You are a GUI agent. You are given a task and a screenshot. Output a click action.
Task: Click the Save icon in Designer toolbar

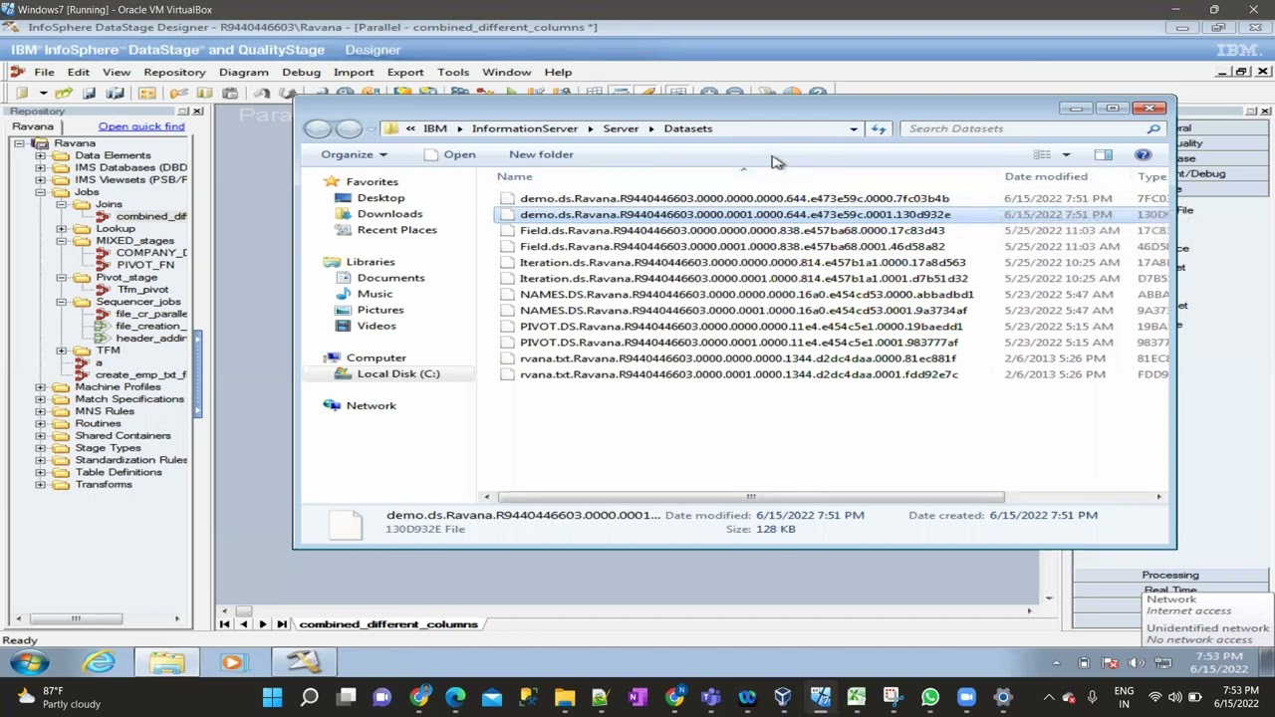point(89,94)
